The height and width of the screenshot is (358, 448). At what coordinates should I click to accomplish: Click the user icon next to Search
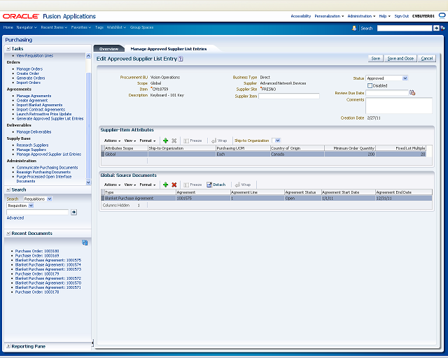tap(354, 28)
